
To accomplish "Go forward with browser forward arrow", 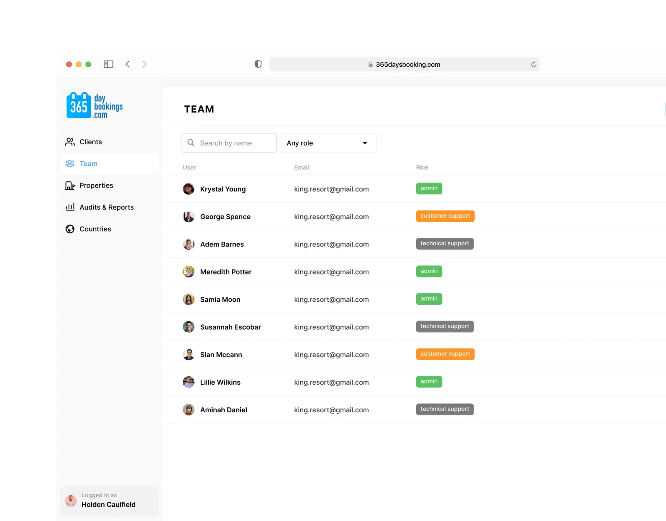I will pyautogui.click(x=144, y=64).
